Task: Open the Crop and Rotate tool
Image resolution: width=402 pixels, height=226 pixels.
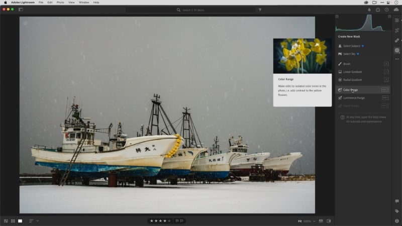Action: [397, 30]
